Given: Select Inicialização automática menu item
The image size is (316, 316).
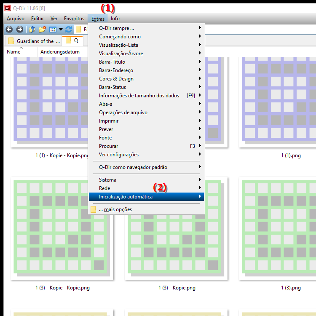Looking at the screenshot, I should [146, 197].
